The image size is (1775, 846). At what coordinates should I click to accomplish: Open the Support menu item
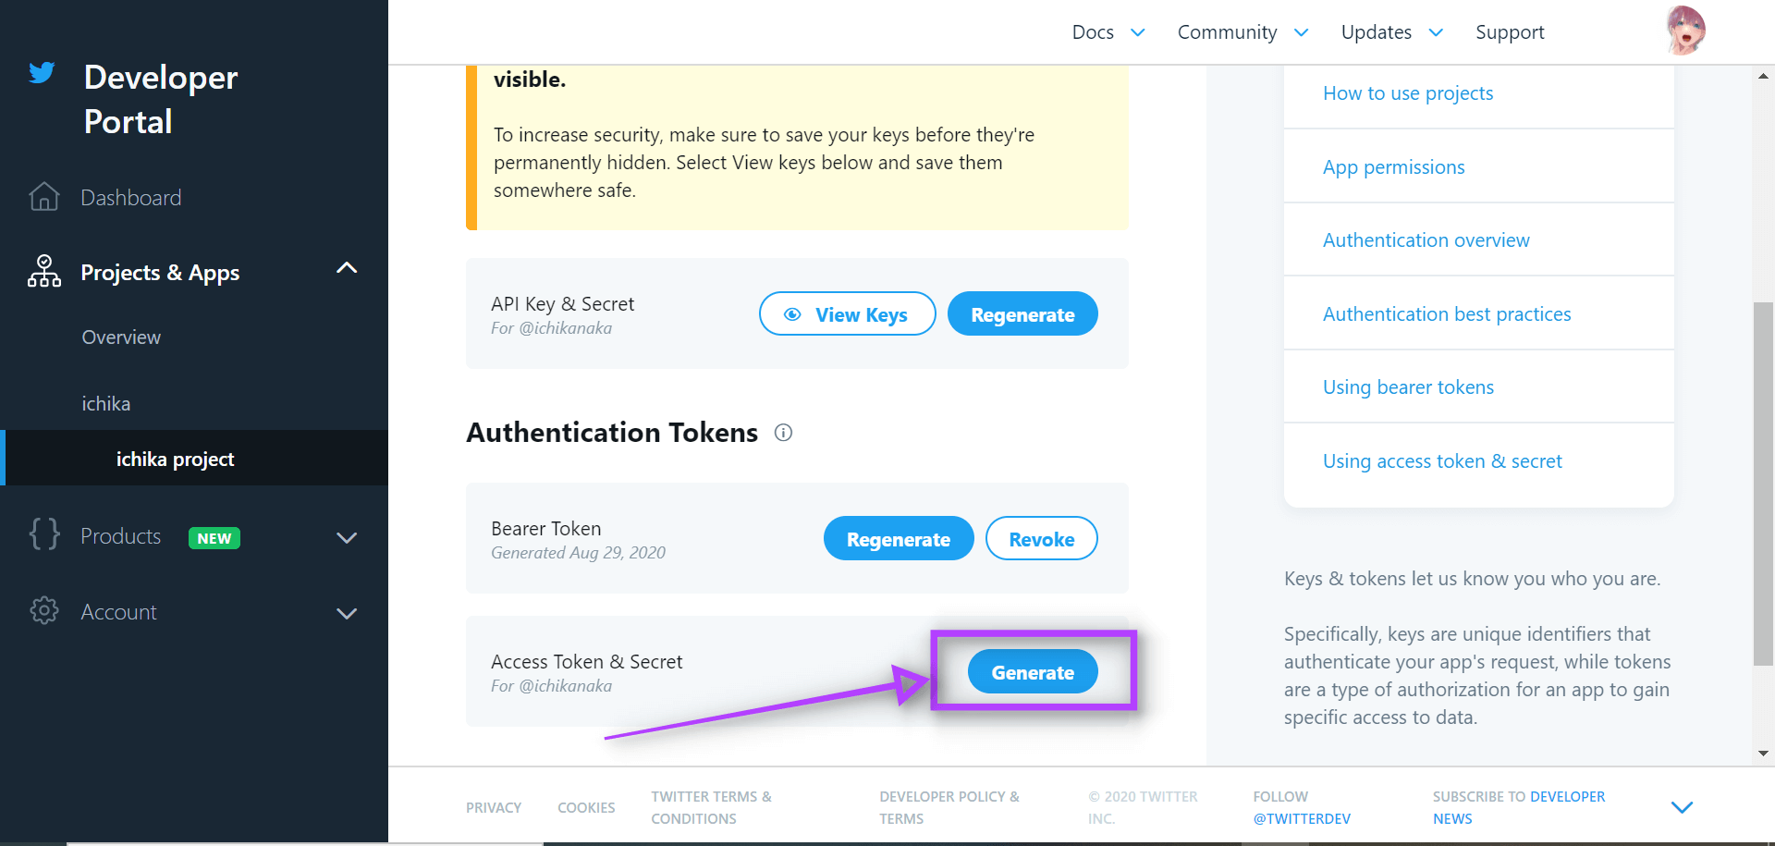pos(1510,32)
